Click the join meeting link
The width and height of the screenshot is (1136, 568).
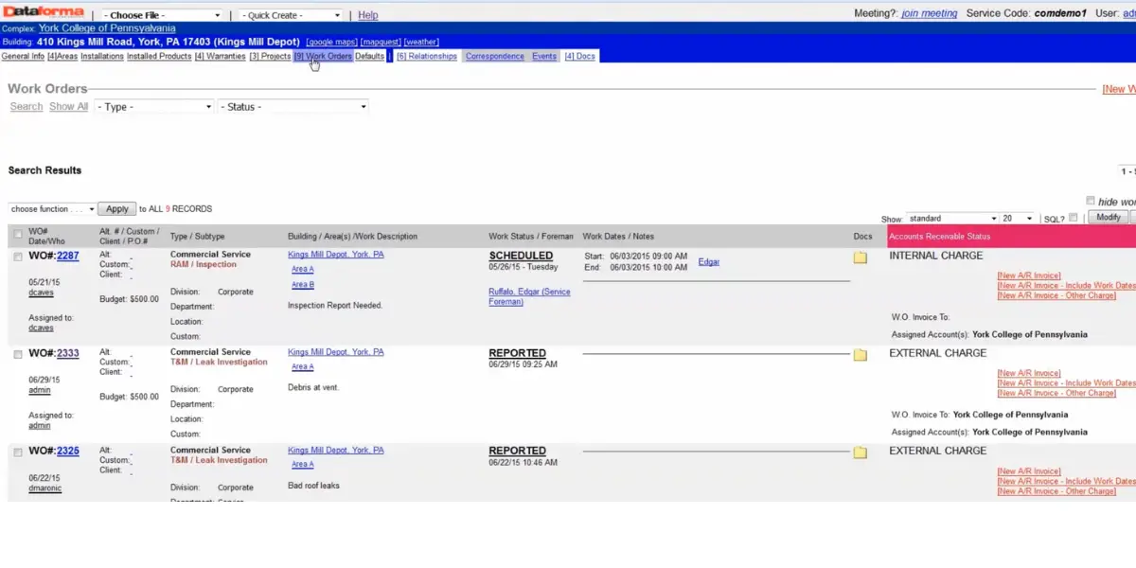tap(930, 14)
